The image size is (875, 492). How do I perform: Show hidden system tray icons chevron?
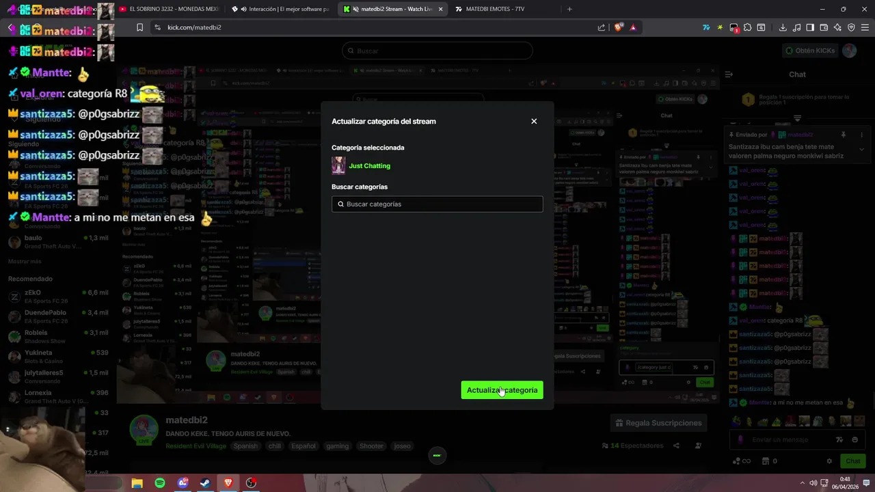[802, 483]
